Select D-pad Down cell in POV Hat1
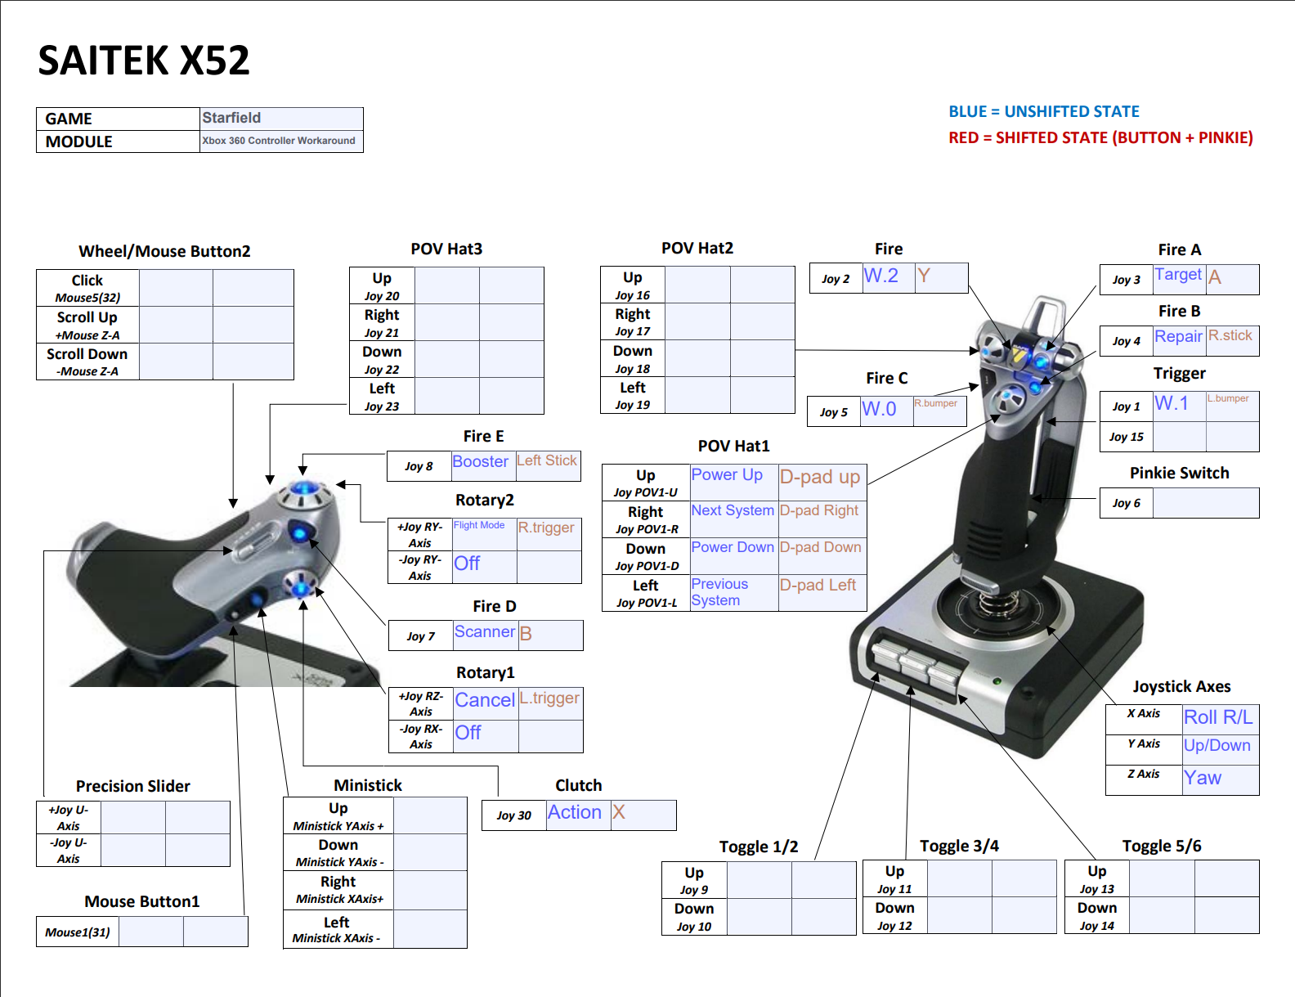This screenshot has width=1295, height=997. coord(822,556)
